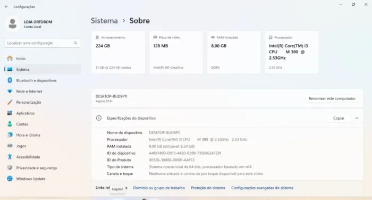Select Personalização label in sidebar
This screenshot has width=372, height=200.
pyautogui.click(x=29, y=102)
